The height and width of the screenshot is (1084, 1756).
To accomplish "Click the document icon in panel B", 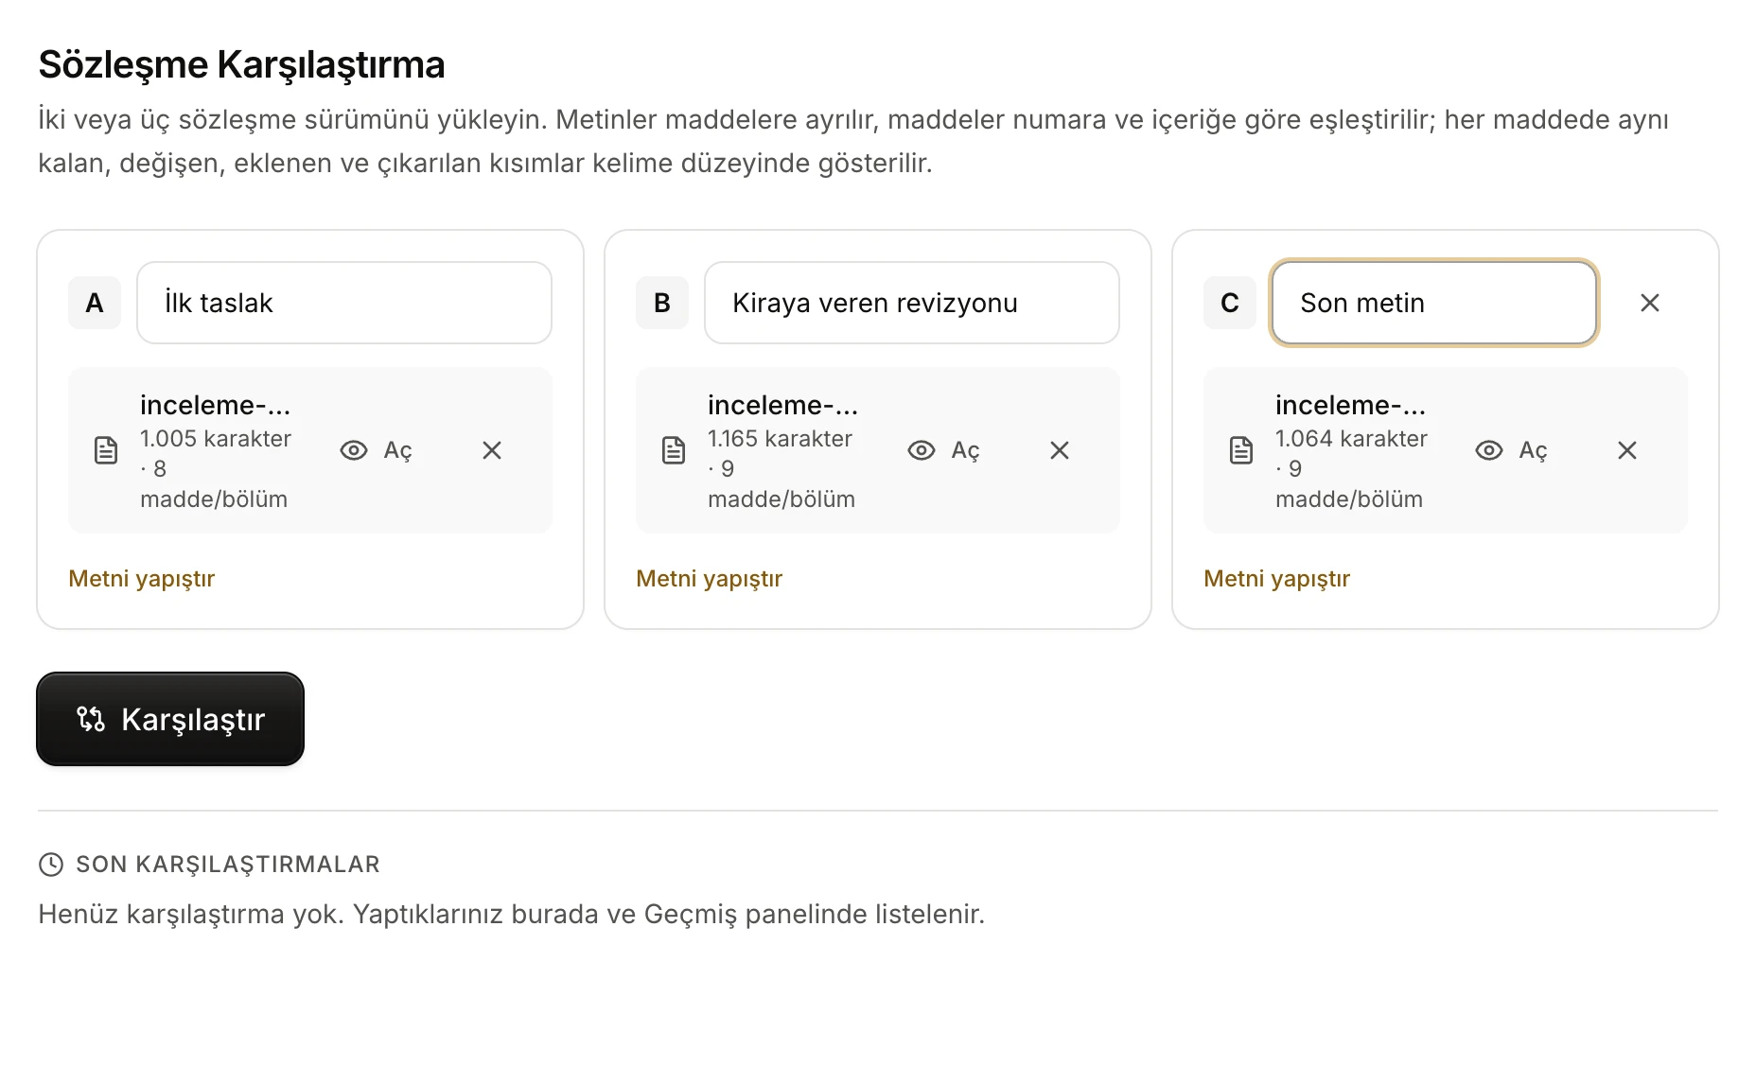I will 674,450.
